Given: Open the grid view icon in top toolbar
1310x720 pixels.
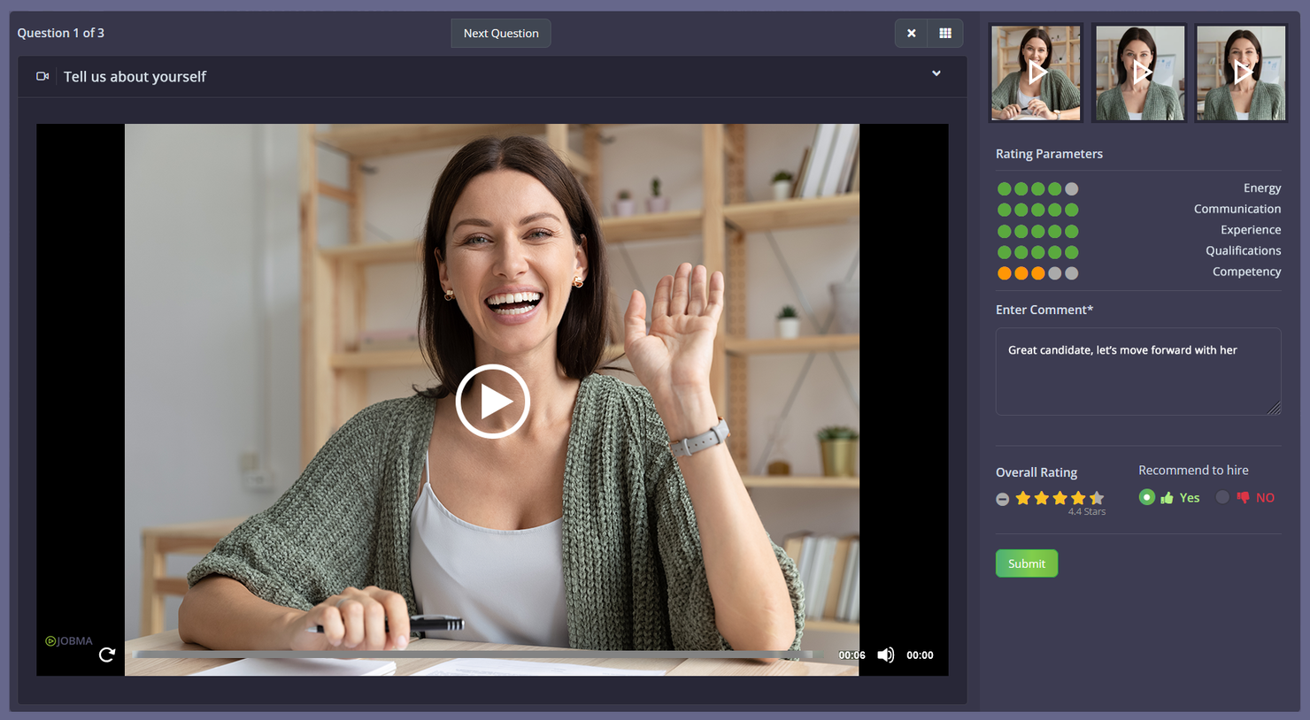Looking at the screenshot, I should (x=945, y=33).
